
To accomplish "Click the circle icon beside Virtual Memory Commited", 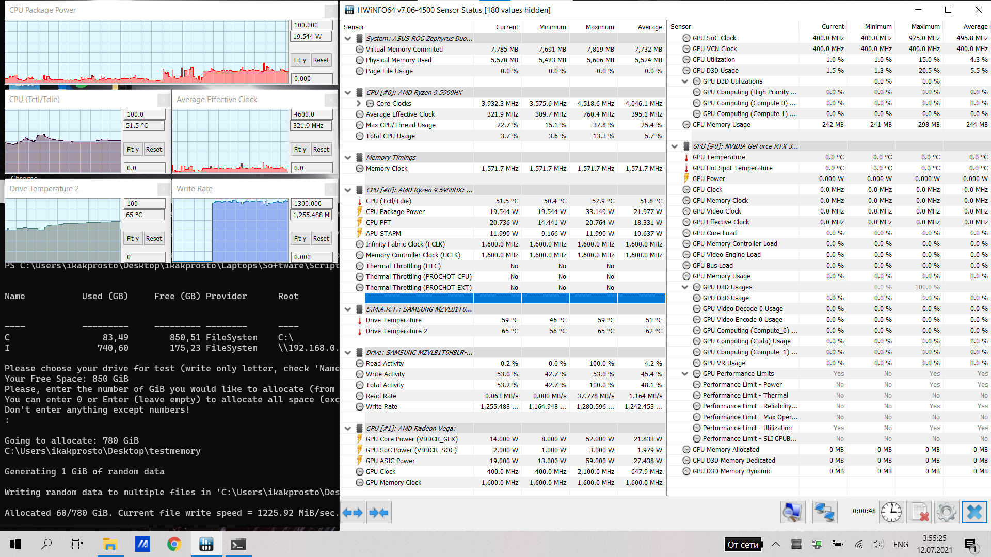I will coord(360,50).
